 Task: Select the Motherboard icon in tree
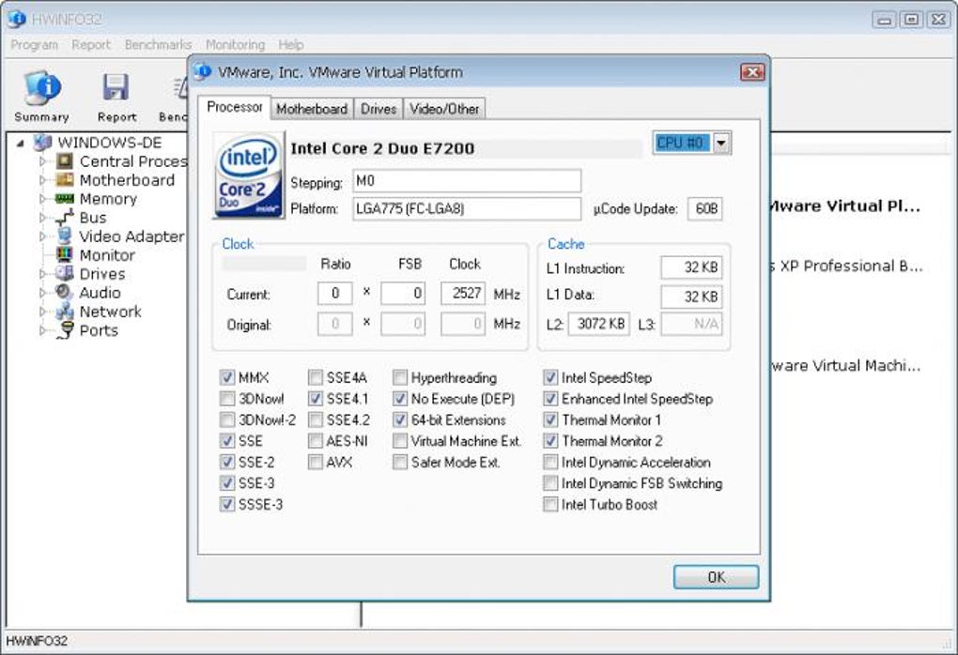65,180
